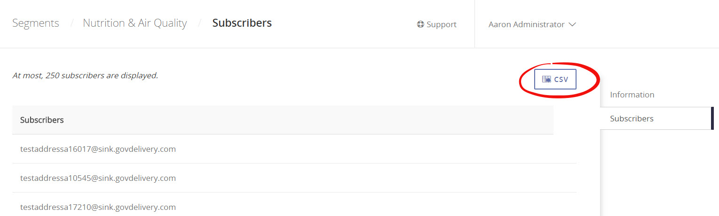Select subscriber testaddressa16017@sink.govdelivery.com
This screenshot has height=216, width=719.
[98, 149]
